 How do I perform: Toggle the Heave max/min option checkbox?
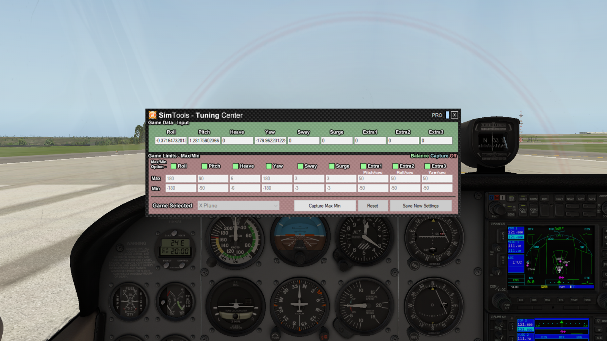pyautogui.click(x=236, y=166)
